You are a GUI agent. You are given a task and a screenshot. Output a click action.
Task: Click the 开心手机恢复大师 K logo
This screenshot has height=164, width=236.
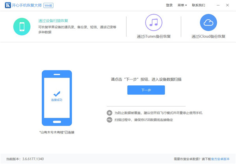click(7, 5)
